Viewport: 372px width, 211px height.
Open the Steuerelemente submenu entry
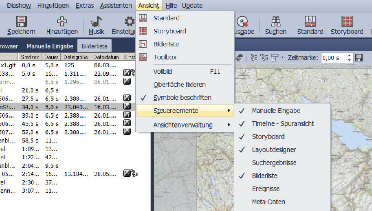coord(176,111)
